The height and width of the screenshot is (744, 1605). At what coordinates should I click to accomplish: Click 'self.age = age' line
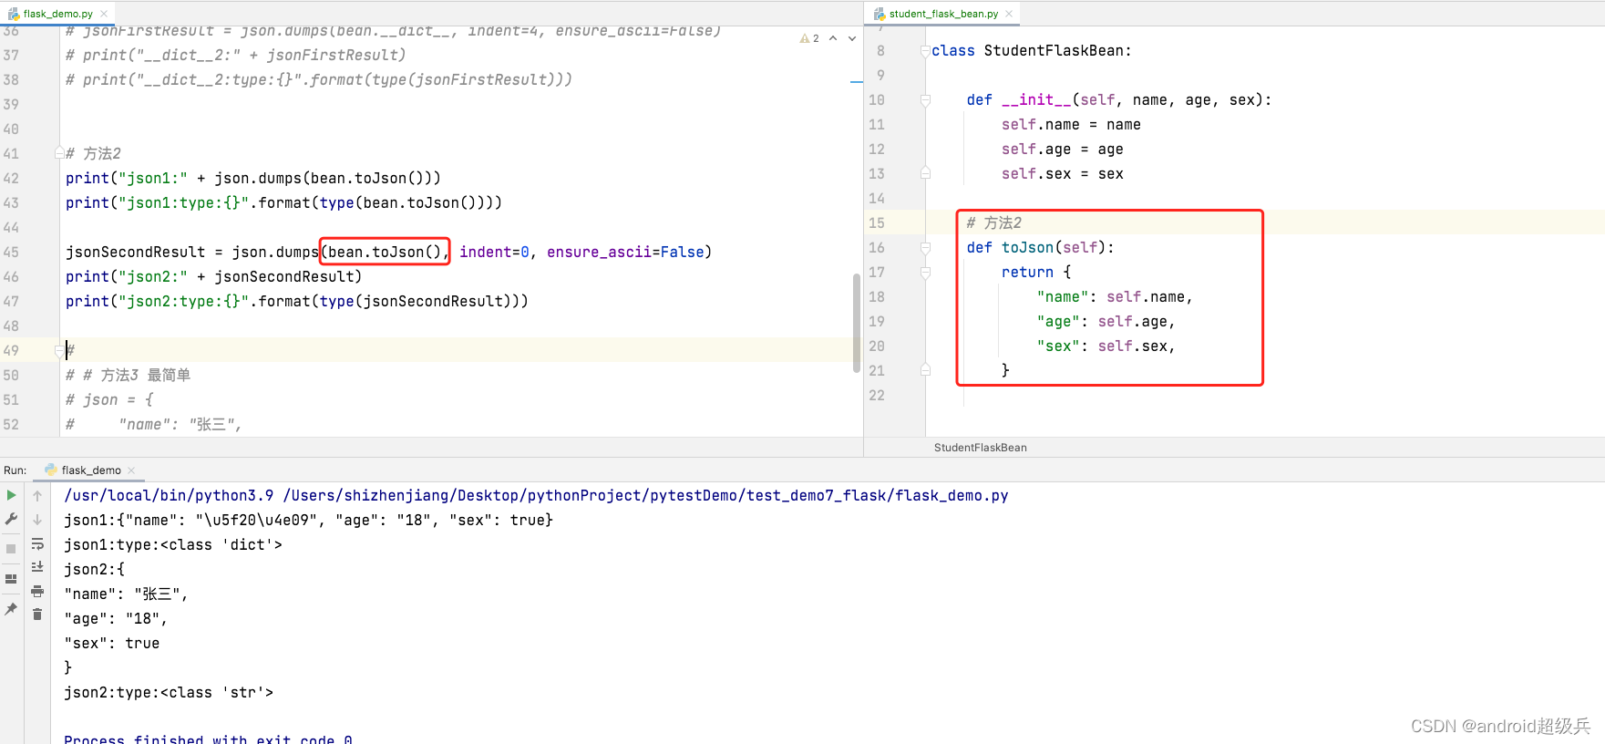click(1062, 150)
